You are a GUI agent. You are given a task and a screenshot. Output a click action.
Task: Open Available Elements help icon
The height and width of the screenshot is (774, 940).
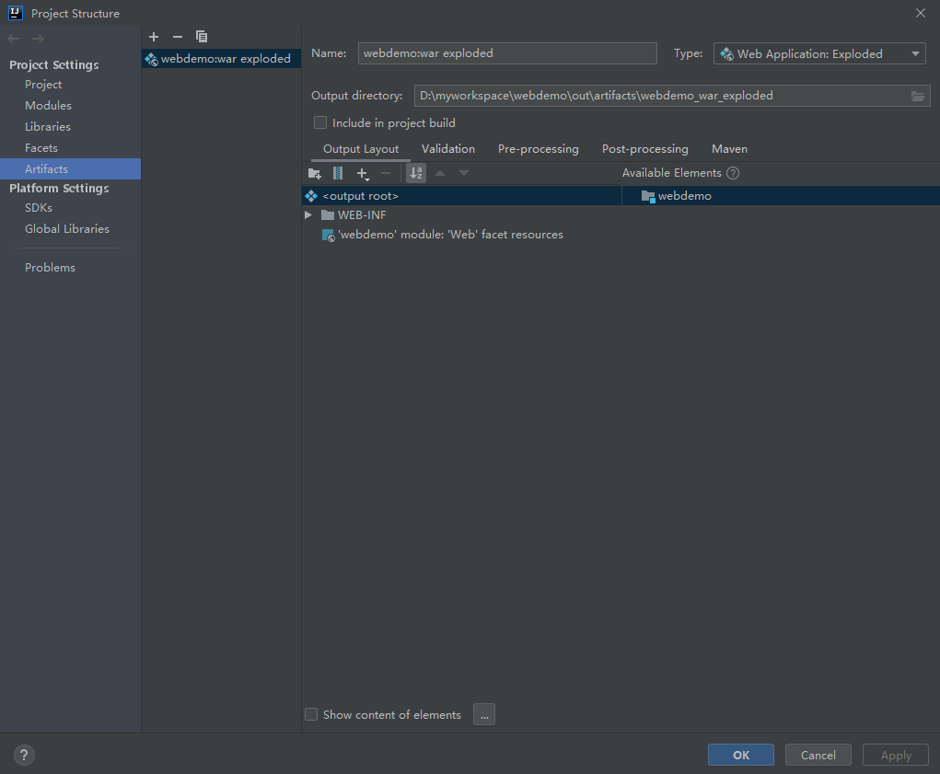(x=733, y=173)
